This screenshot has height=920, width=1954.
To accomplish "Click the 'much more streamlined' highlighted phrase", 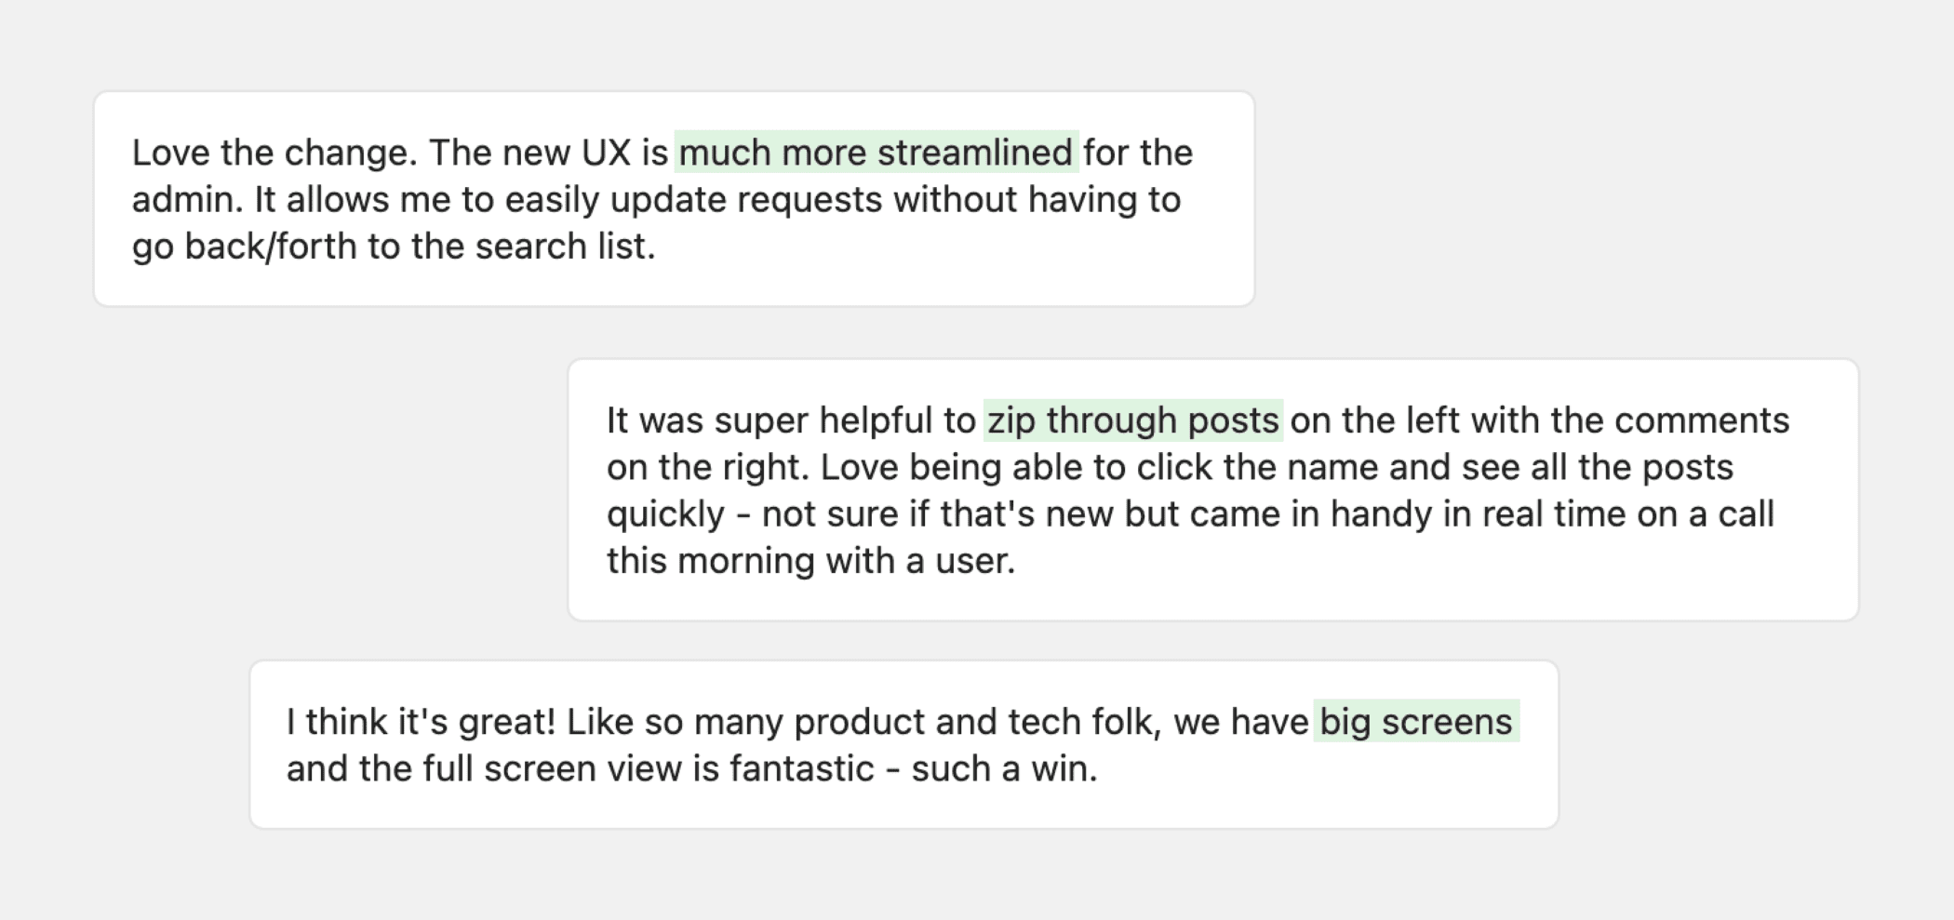I will [877, 153].
